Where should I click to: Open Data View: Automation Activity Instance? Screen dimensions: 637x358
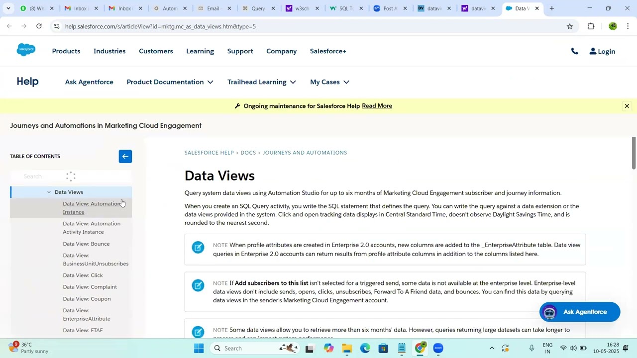(92, 228)
